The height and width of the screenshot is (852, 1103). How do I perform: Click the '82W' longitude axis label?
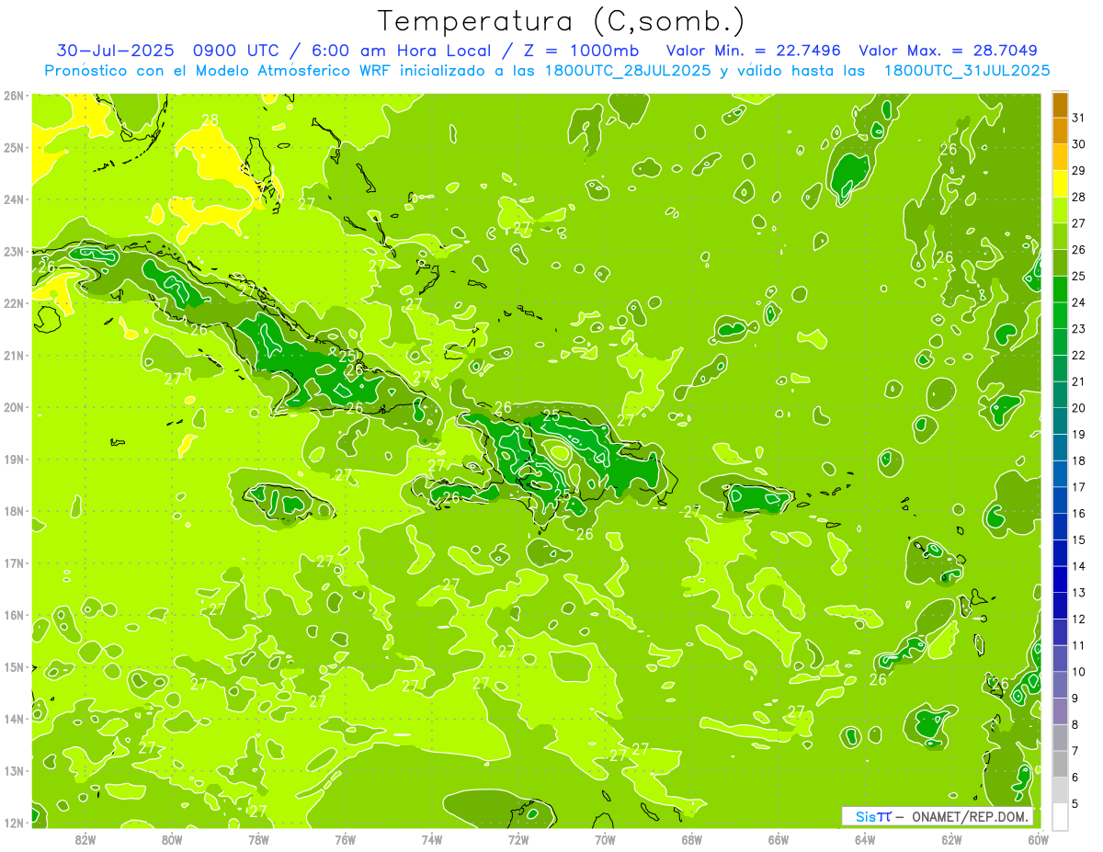[85, 839]
